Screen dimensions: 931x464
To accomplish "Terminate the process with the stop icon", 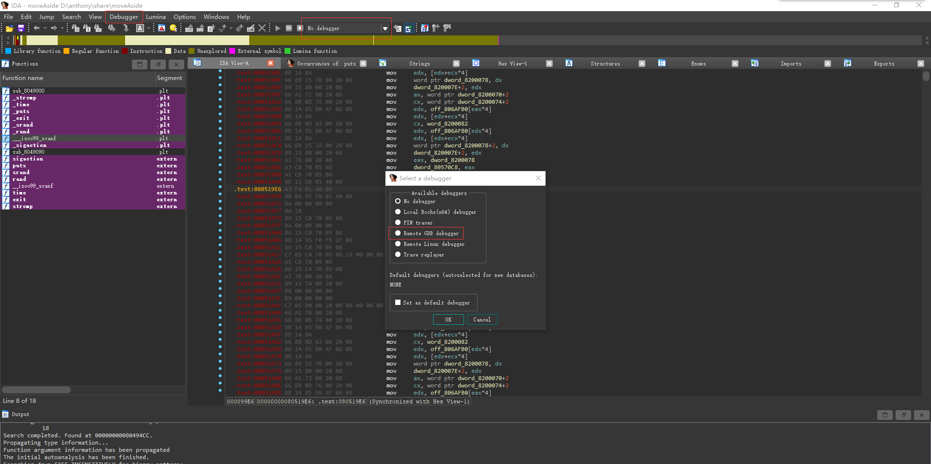I will (x=300, y=28).
